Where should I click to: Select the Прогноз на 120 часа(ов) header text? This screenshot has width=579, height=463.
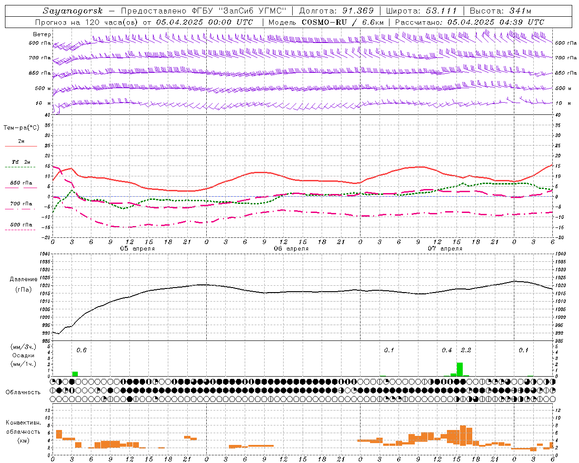point(87,22)
